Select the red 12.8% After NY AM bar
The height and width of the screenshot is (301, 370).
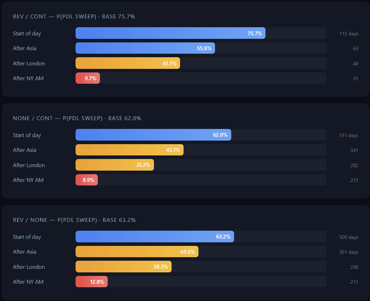(91, 282)
